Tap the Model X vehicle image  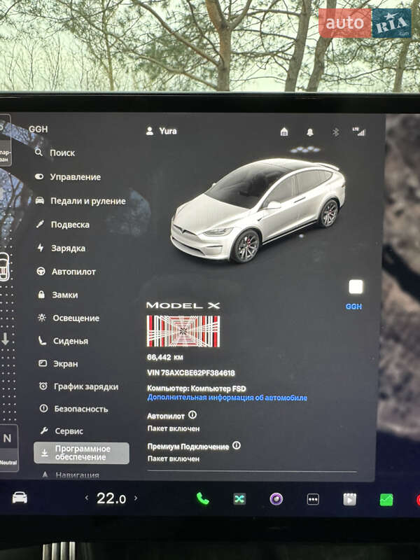click(x=258, y=210)
